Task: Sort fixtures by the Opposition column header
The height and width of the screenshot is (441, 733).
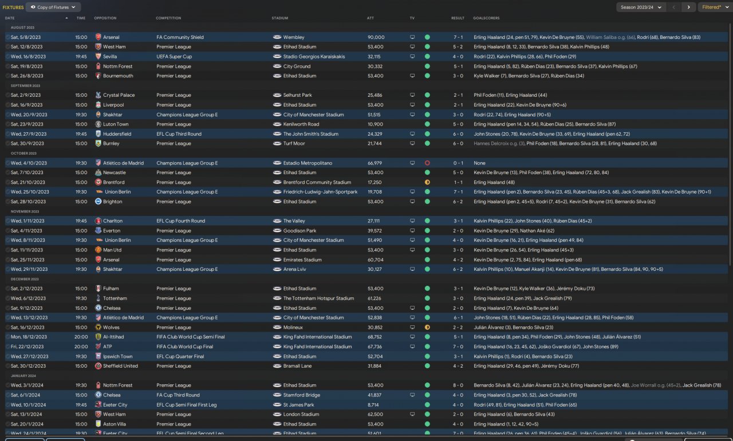Action: 105,18
